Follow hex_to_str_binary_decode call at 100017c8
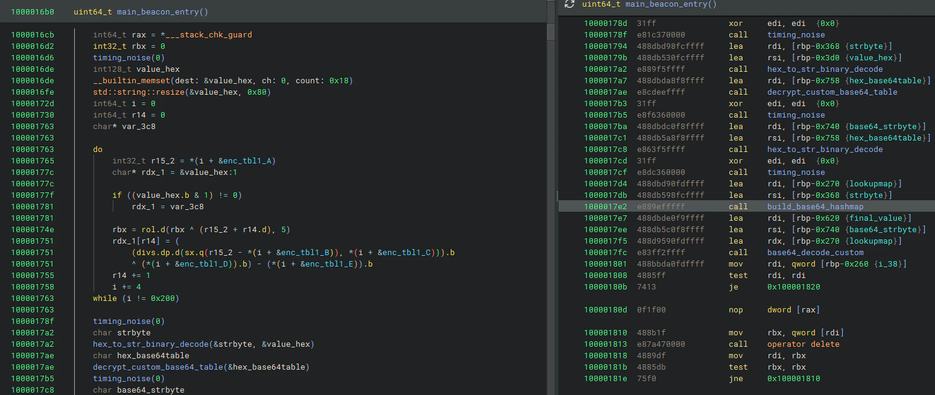The image size is (935, 395). coord(825,150)
